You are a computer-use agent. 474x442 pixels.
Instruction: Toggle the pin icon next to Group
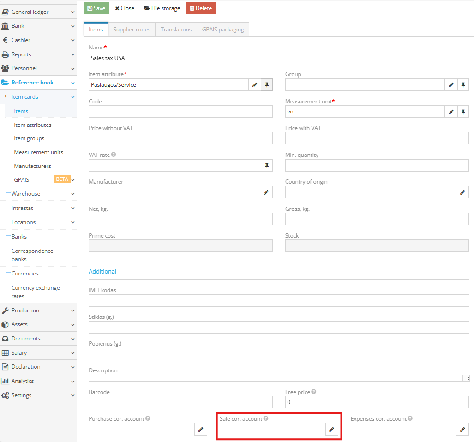tap(463, 85)
